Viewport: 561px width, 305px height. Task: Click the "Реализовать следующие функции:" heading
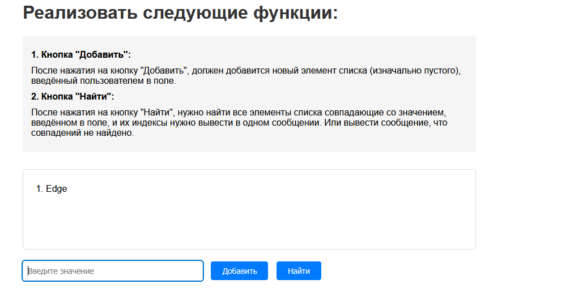pos(180,13)
